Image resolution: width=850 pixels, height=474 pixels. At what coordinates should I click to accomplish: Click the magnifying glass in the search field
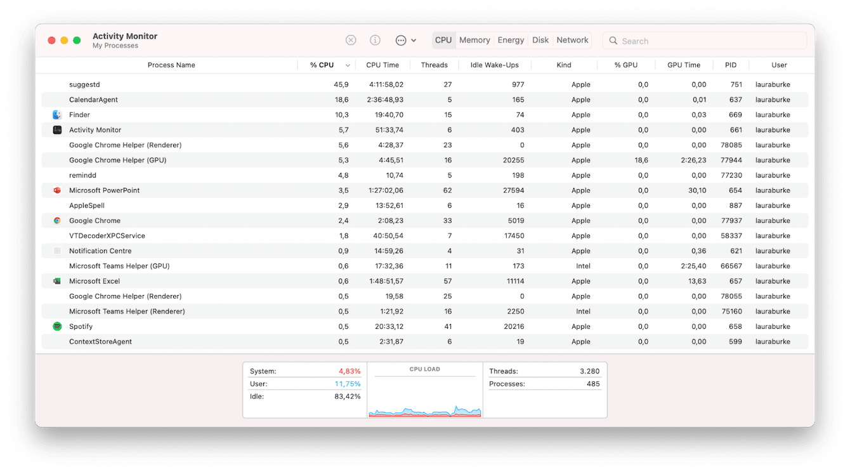[613, 40]
